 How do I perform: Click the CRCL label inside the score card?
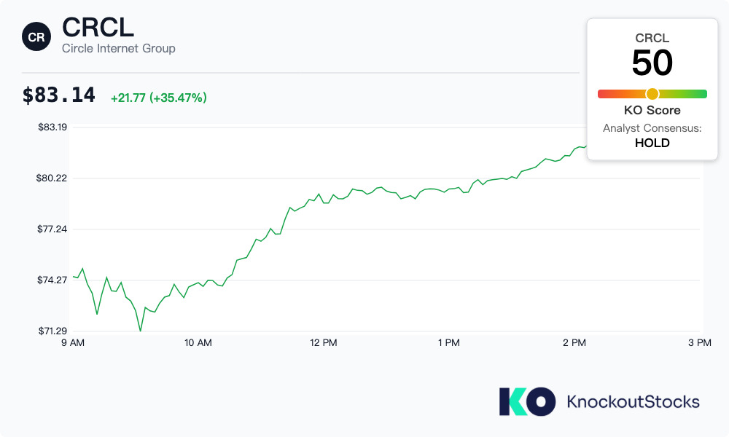(652, 39)
